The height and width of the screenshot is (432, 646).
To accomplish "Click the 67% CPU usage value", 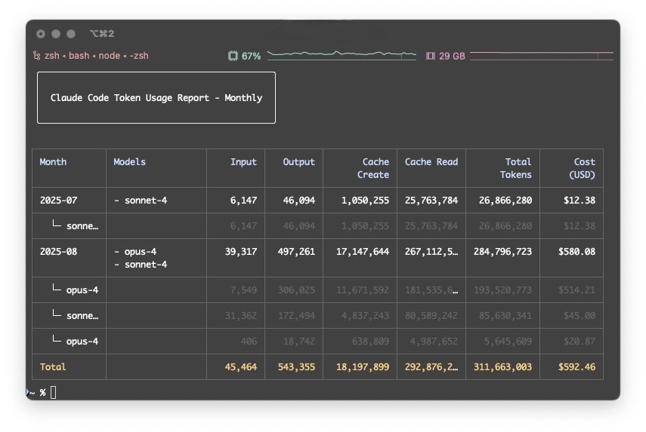I will click(x=251, y=56).
